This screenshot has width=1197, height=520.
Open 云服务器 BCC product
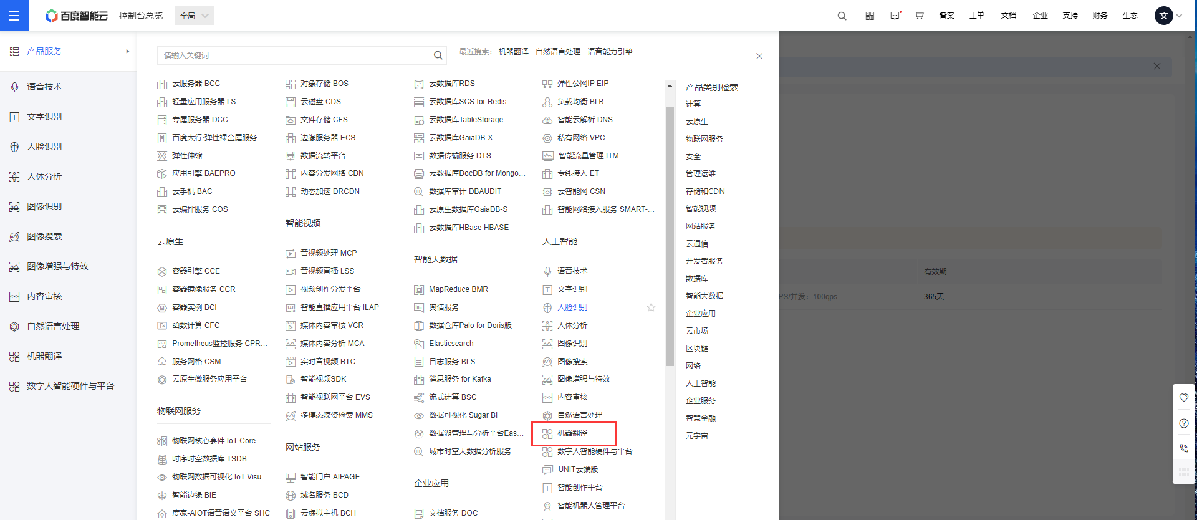(196, 84)
